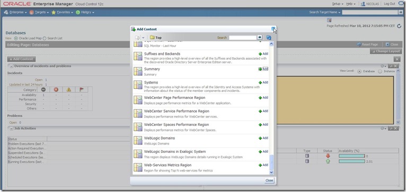Click the Top folder icon in dialog
Viewport: 406px width, 192px height.
pos(152,38)
